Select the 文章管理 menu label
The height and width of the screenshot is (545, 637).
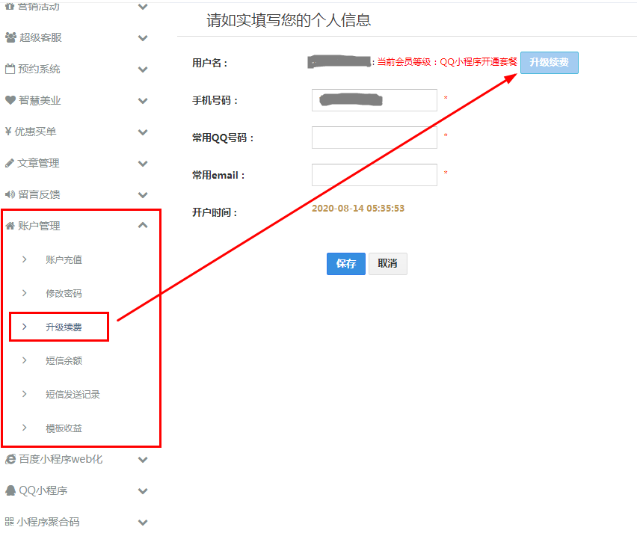(39, 163)
